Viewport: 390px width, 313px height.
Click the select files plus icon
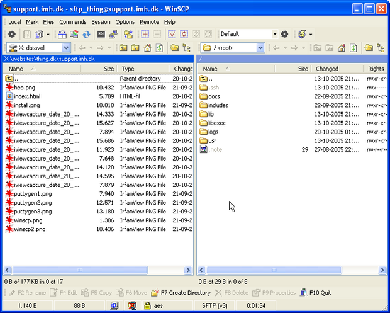(x=145, y=34)
